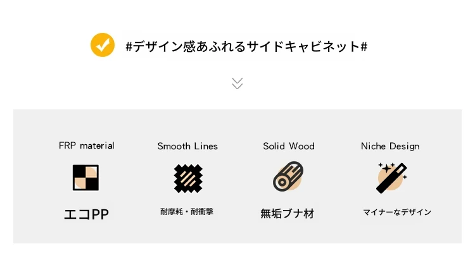This screenshot has width=475, height=270.
Task: Click the デザイン感あふれるサイドキャビネット headline
Action: 246,47
